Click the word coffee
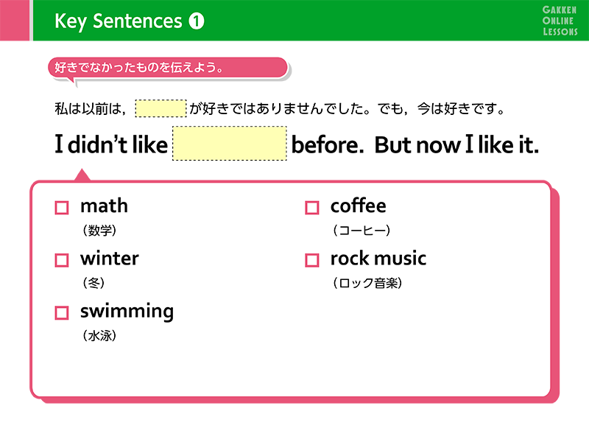Viewport: 589px width, 442px height. [x=358, y=206]
